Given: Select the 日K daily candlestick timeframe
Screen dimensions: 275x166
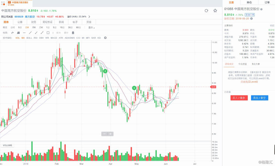Looking at the screenshot, I should tap(27, 27).
